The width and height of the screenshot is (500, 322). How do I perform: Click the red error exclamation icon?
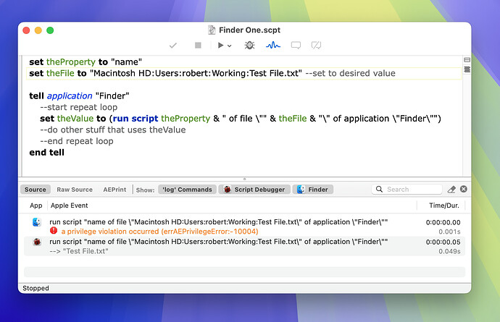tap(54, 231)
